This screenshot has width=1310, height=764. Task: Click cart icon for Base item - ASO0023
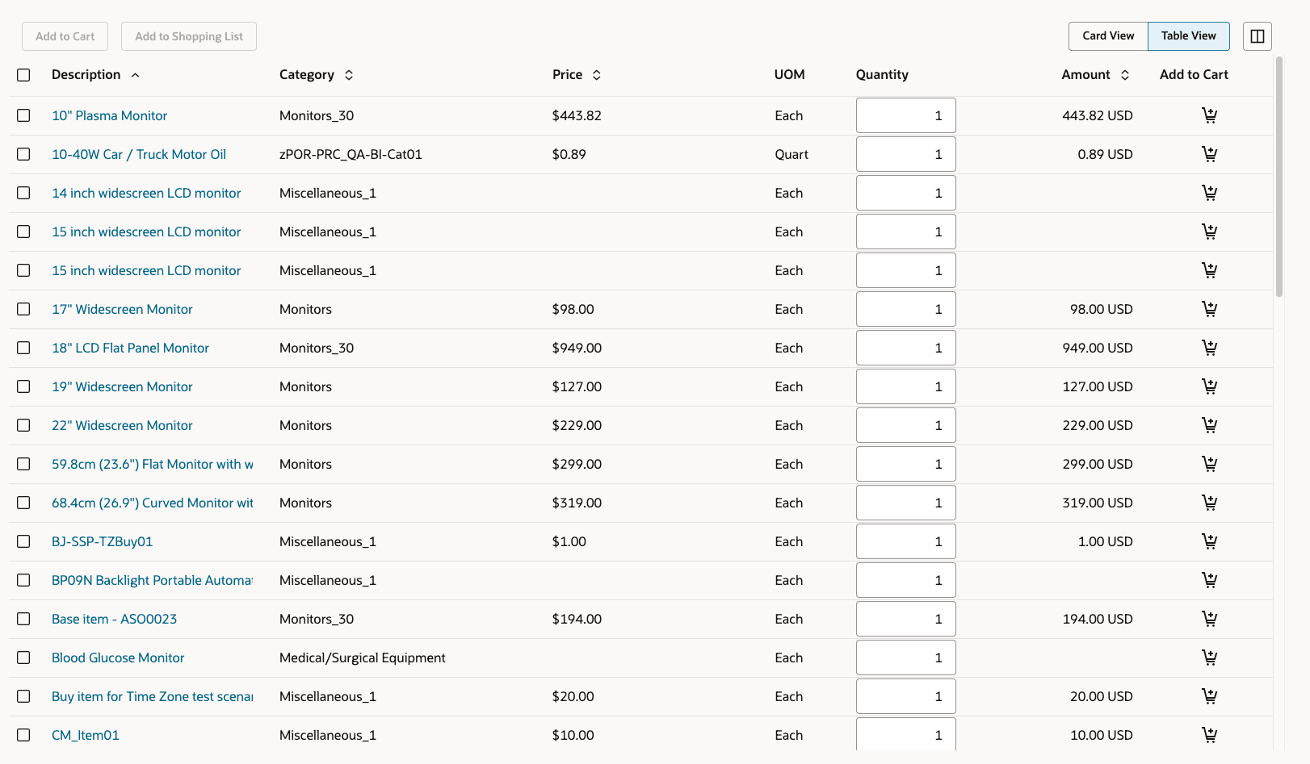[1209, 619]
